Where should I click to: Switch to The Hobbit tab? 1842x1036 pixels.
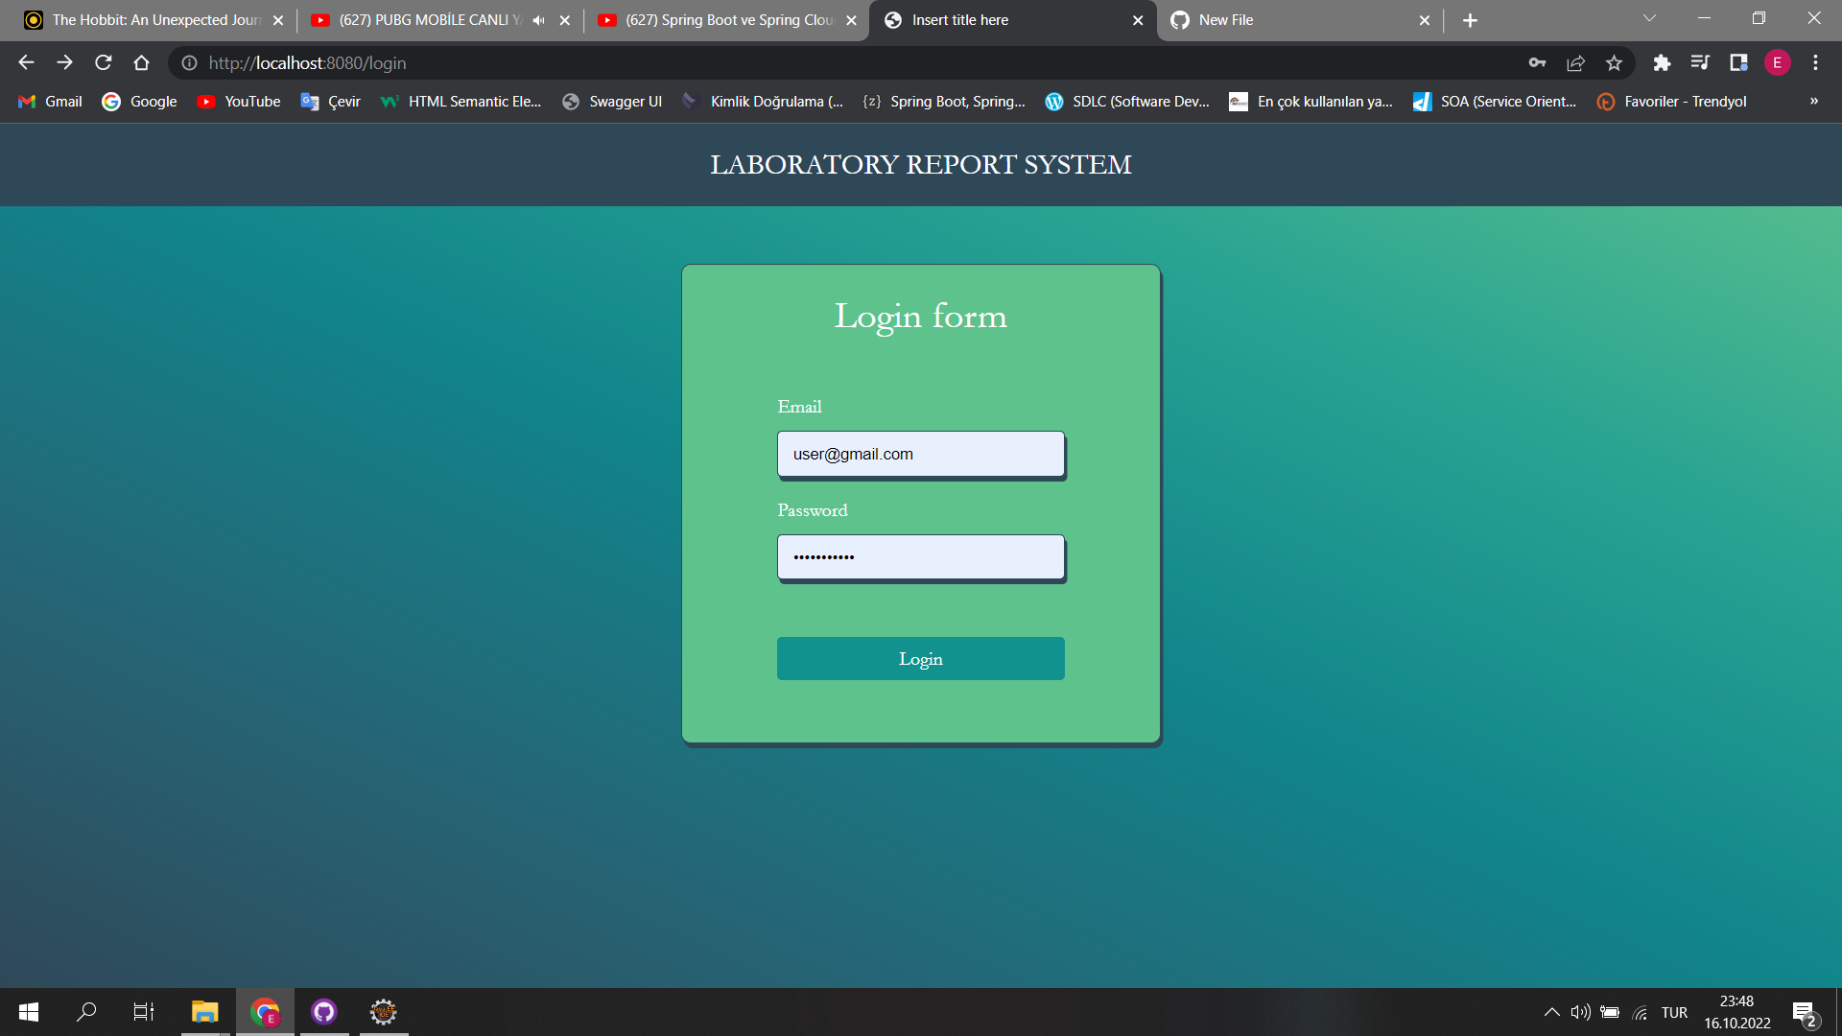153,20
